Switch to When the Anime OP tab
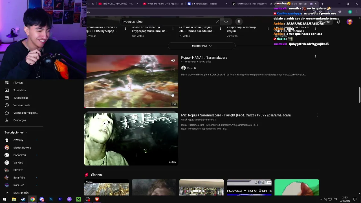The image size is (361, 203). pyautogui.click(x=162, y=4)
